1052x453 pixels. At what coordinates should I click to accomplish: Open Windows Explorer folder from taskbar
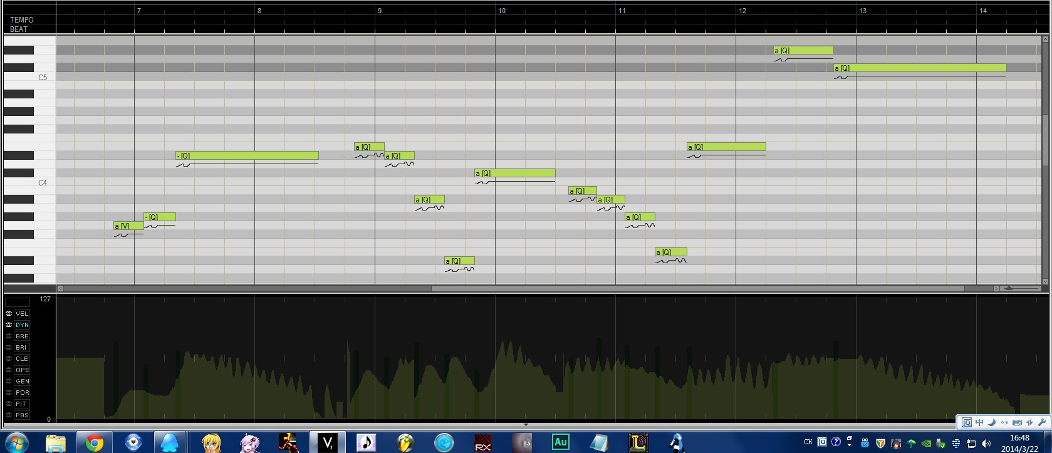[56, 442]
